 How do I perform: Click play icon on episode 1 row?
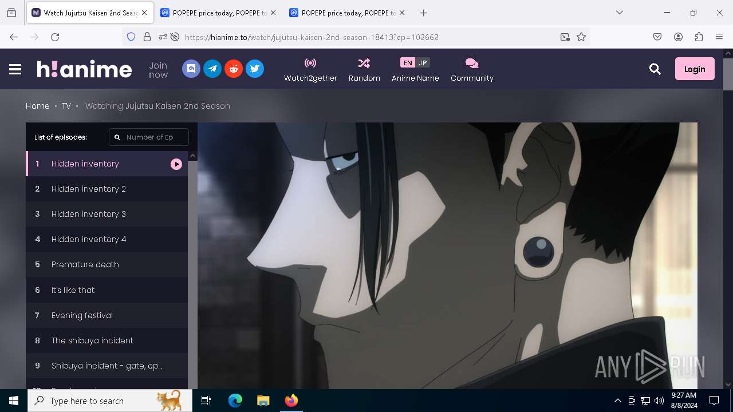pos(176,164)
